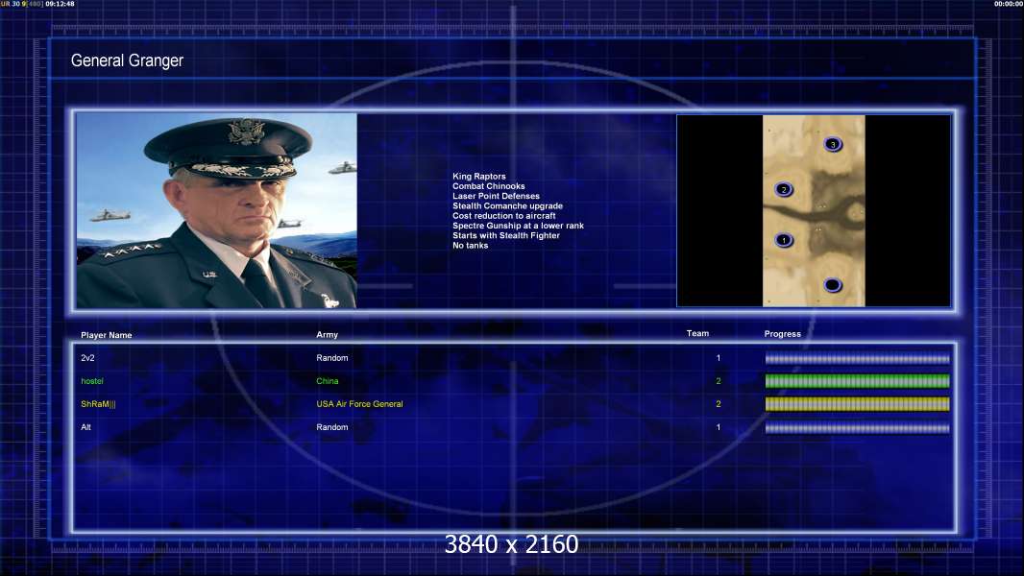Viewport: 1024px width, 576px height.
Task: Click the green progress bar for hostel
Action: [x=857, y=381]
